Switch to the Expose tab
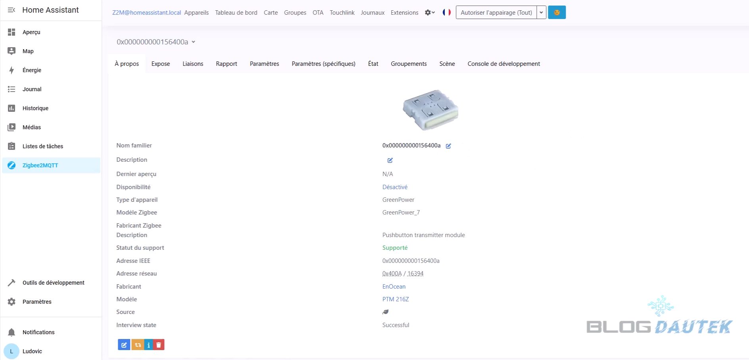The height and width of the screenshot is (360, 749). 160,64
